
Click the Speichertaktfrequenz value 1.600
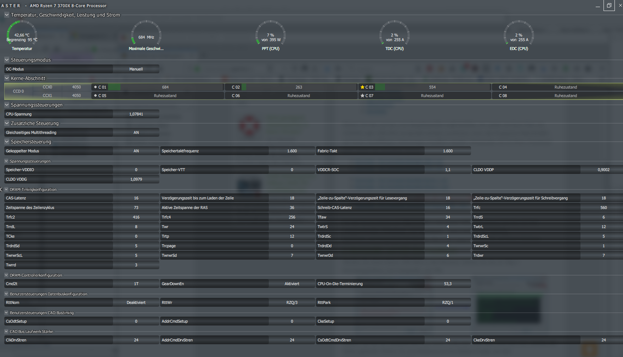(x=292, y=151)
